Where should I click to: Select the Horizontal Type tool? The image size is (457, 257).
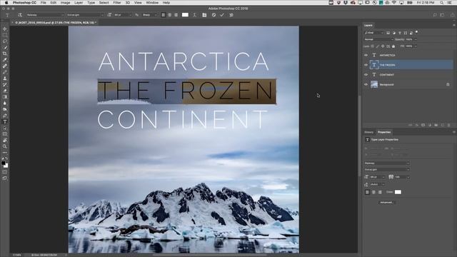5,122
